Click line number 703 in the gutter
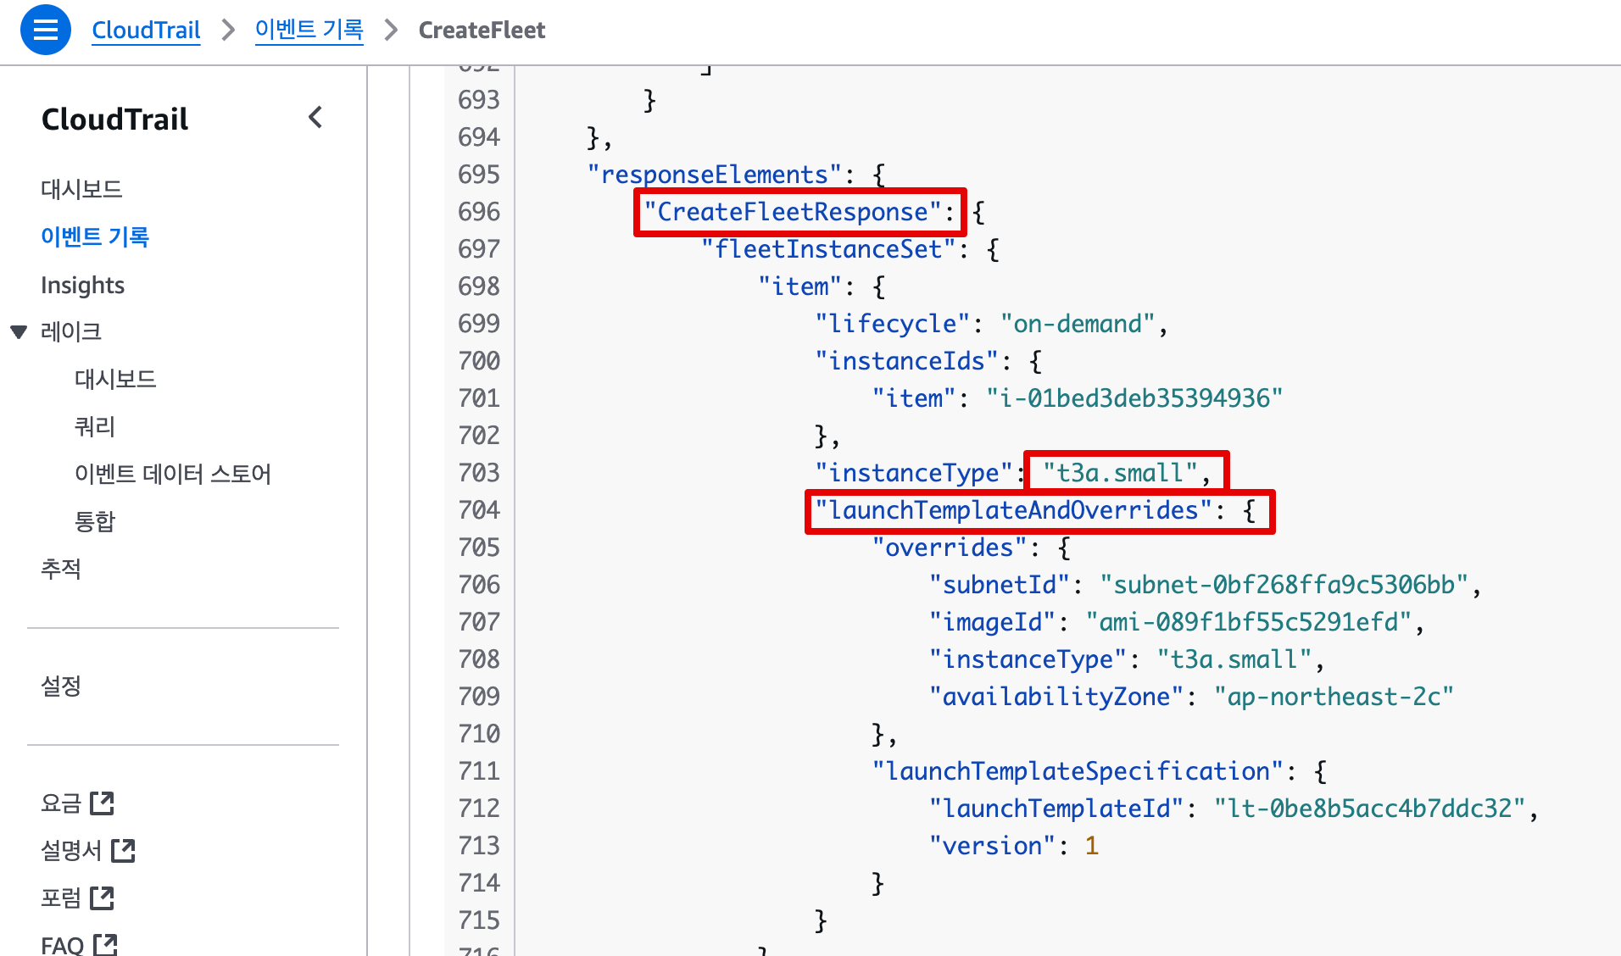The height and width of the screenshot is (956, 1621). 479,473
